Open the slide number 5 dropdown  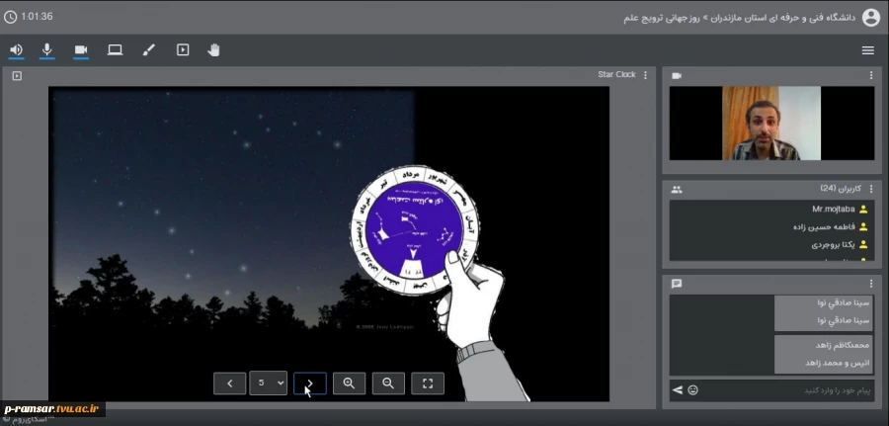pyautogui.click(x=268, y=383)
